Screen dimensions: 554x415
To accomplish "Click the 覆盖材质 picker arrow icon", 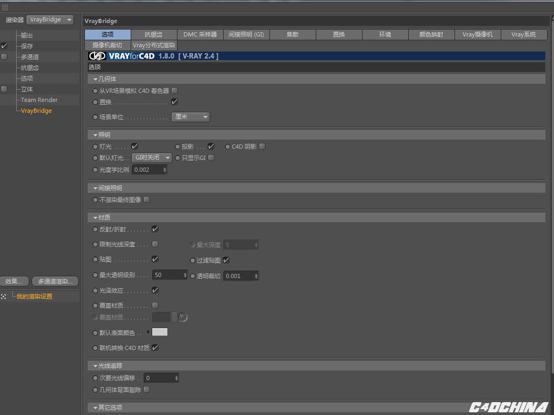I will click(x=183, y=317).
